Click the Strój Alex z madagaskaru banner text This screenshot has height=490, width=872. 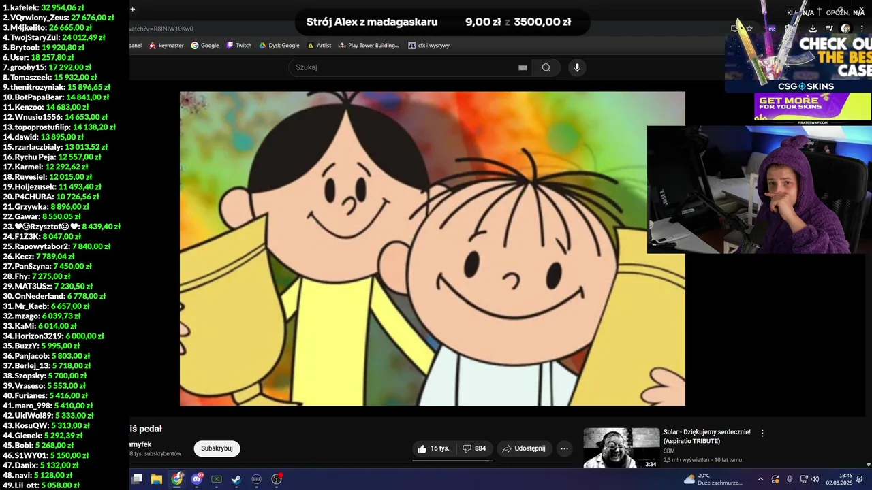(372, 22)
